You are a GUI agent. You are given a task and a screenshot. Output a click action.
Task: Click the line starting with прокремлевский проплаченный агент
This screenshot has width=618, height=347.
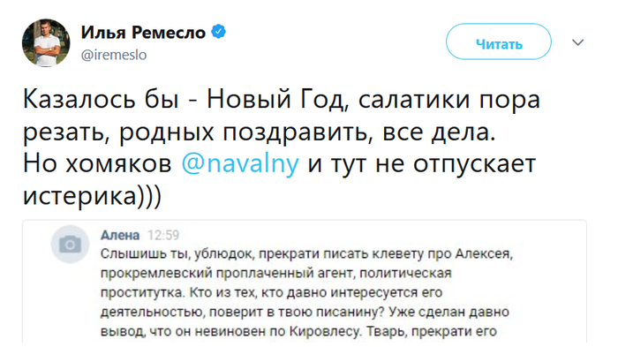point(275,273)
